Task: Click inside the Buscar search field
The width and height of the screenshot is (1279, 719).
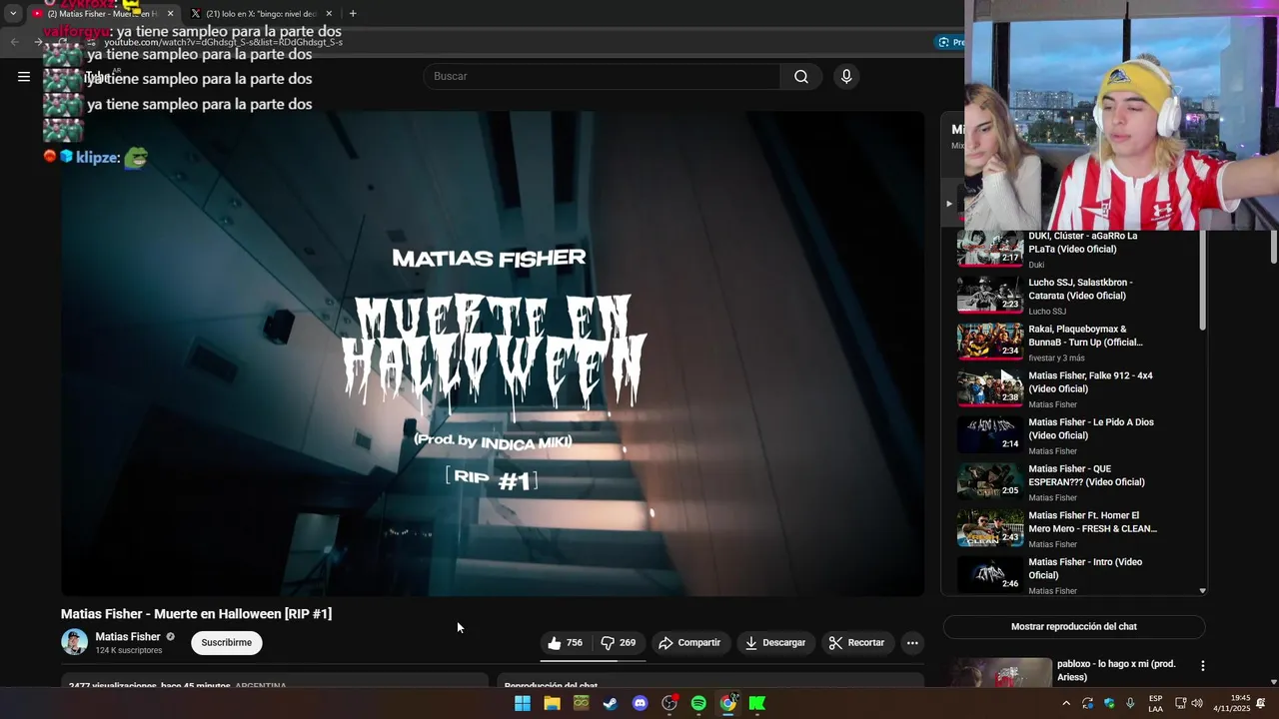Action: click(x=603, y=77)
